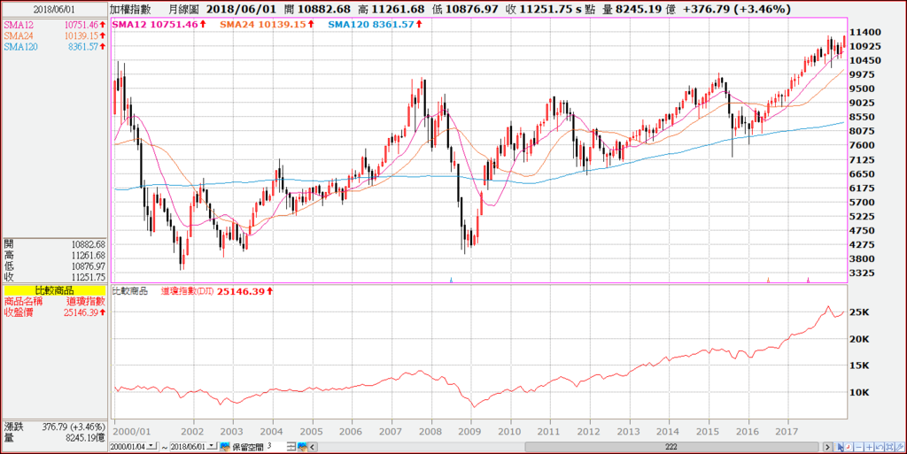907x454 pixels.
Task: Click the clock/time period icon
Action: click(849, 447)
